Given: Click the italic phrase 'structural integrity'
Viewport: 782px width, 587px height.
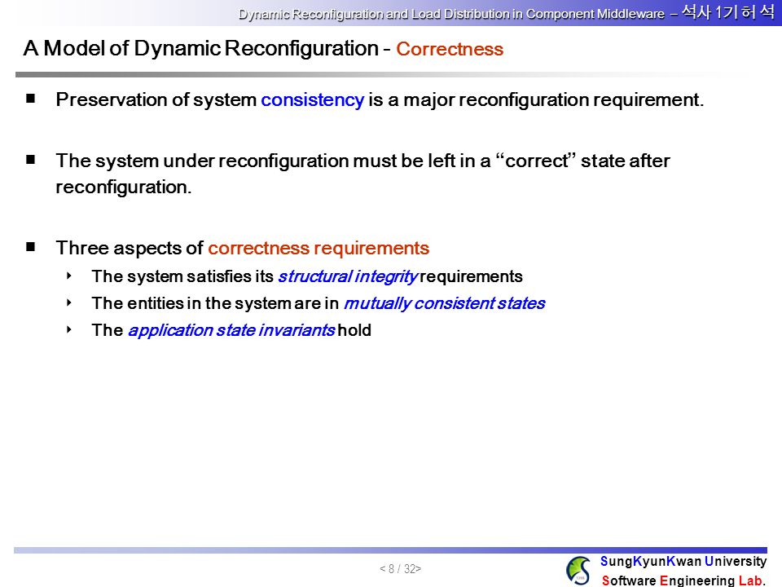Looking at the screenshot, I should (348, 276).
